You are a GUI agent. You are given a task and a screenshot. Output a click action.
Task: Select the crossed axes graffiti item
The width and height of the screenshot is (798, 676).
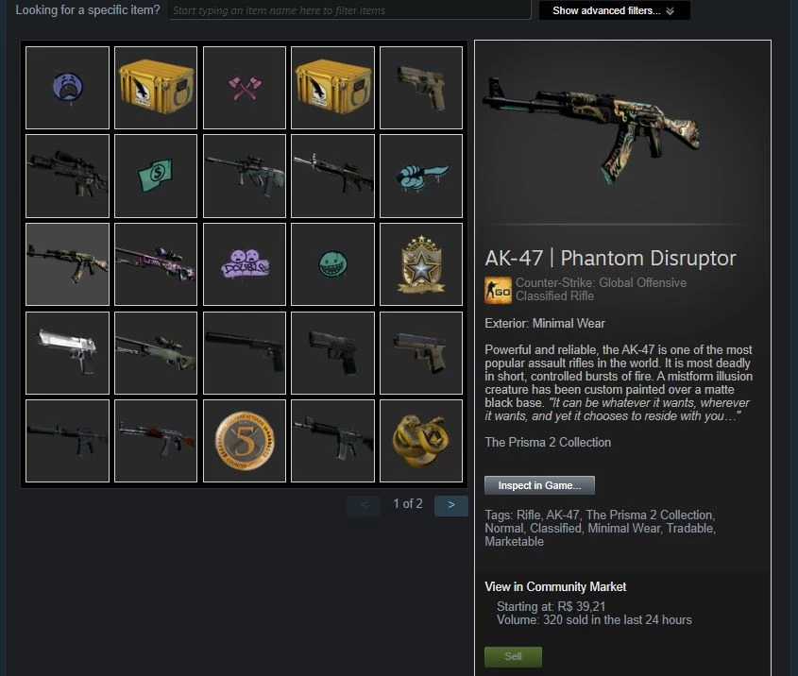[245, 88]
